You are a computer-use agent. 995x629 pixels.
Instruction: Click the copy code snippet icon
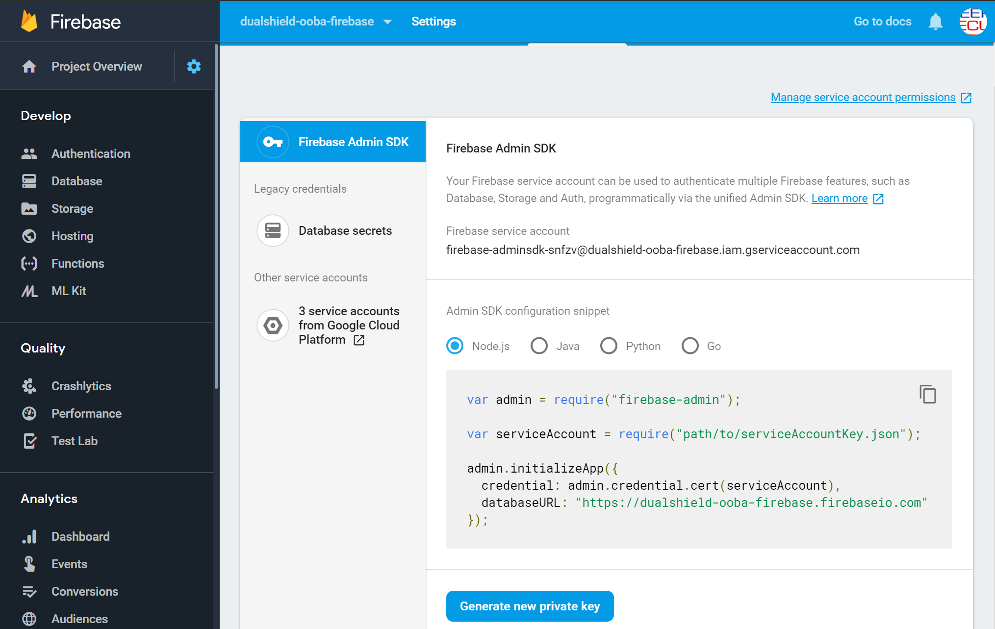(927, 394)
